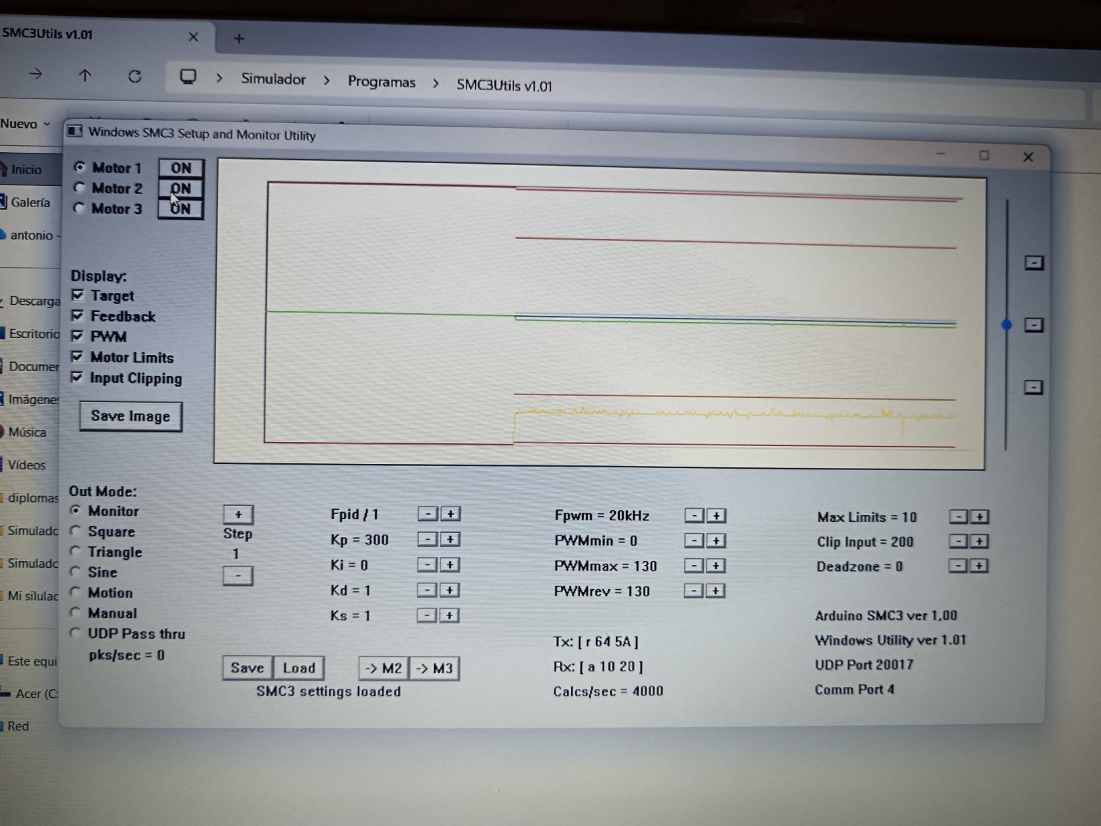Screen dimensions: 1101x826
Task: Decrease Fpid with the minus button
Action: pos(428,513)
